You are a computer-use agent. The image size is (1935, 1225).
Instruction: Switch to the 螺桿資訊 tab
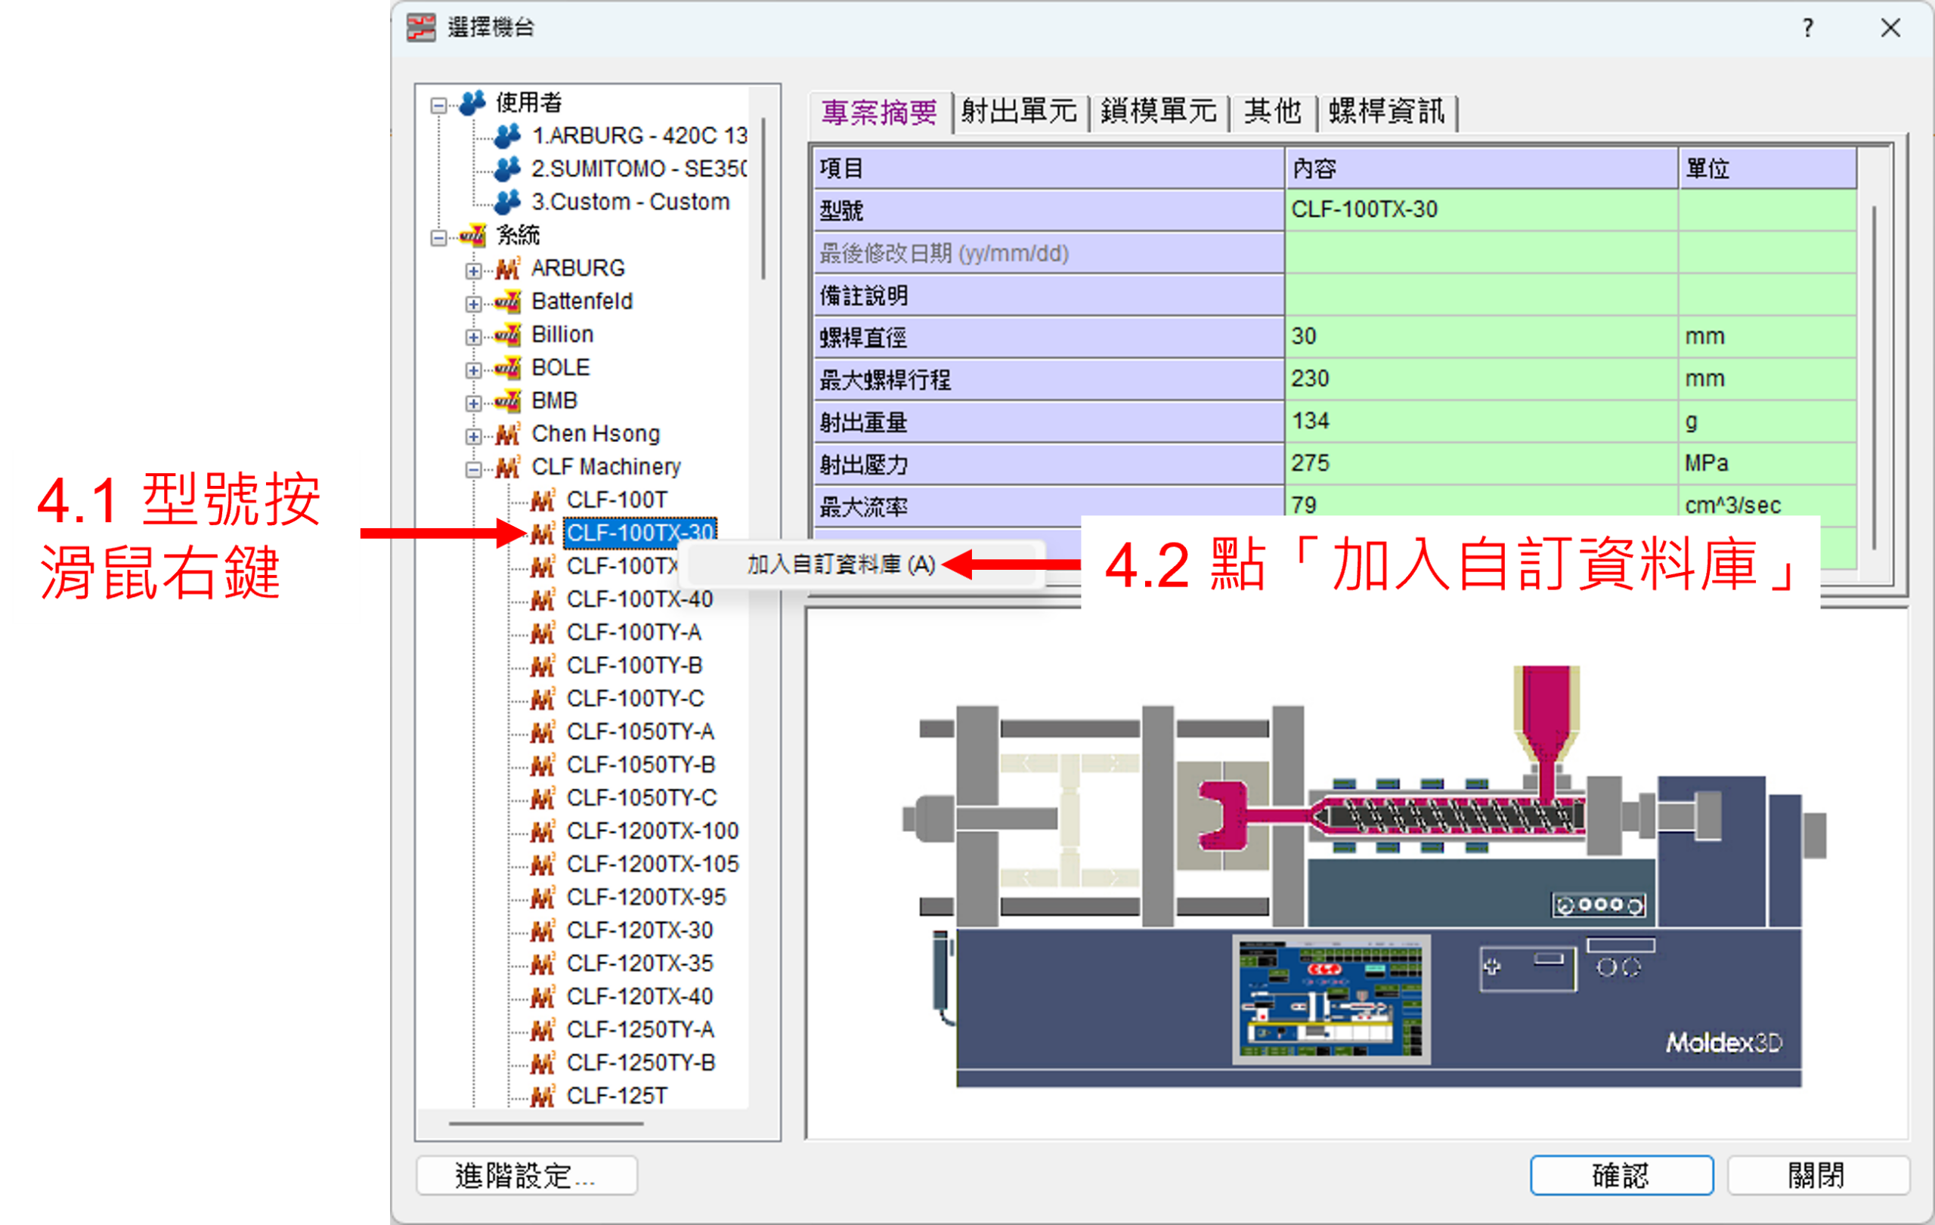pyautogui.click(x=1389, y=113)
